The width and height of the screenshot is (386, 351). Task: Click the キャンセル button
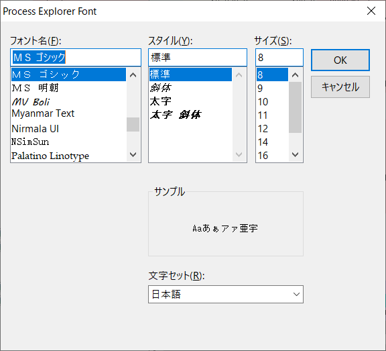click(x=340, y=87)
